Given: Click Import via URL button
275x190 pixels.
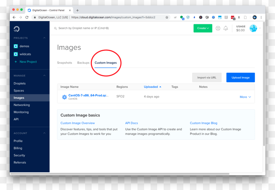Looking at the screenshot, I should (207, 78).
